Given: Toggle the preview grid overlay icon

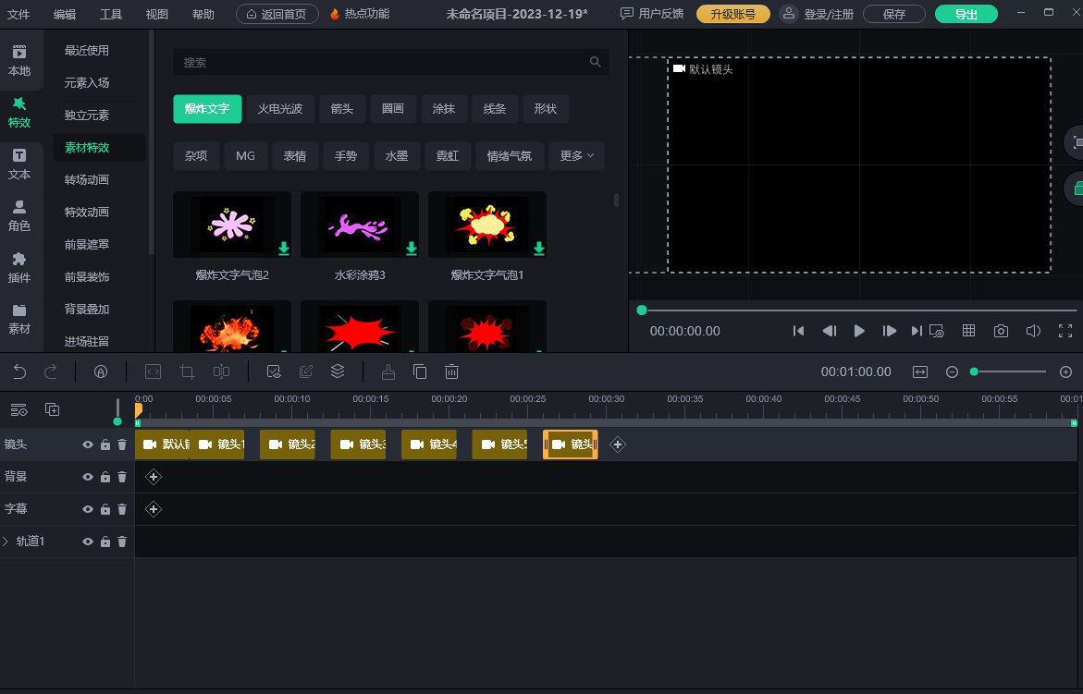Looking at the screenshot, I should coord(969,331).
